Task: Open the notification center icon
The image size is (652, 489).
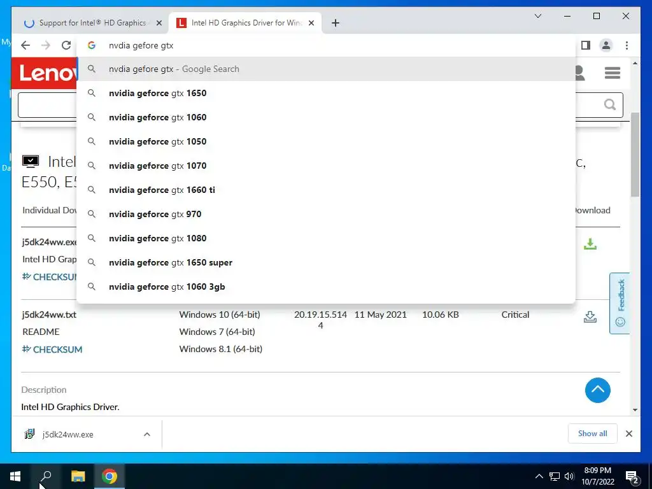Action: coord(632,477)
